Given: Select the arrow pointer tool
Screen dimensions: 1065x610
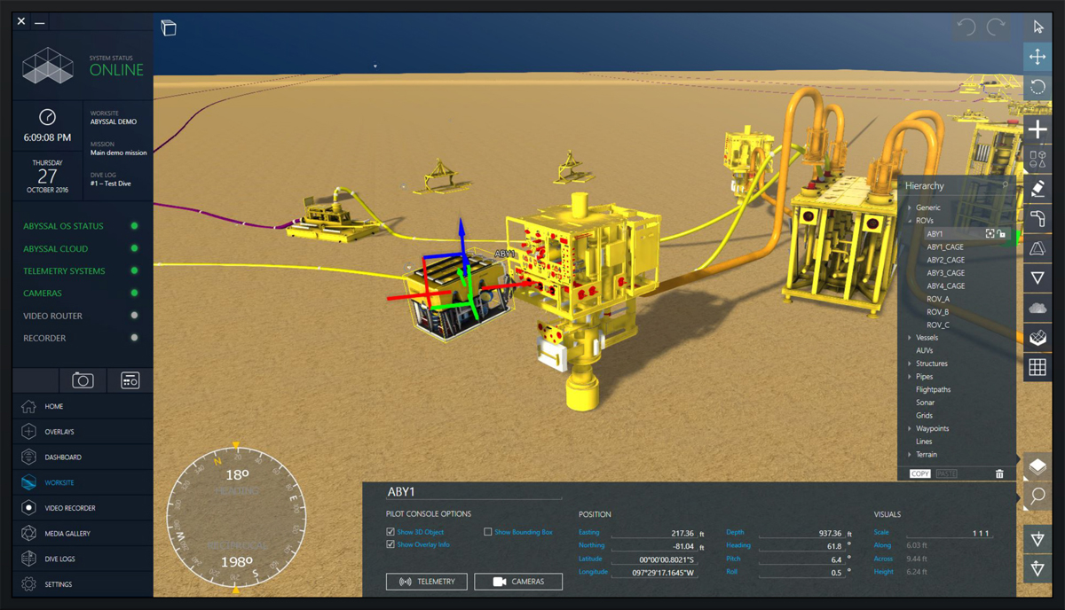Looking at the screenshot, I should pyautogui.click(x=1037, y=27).
